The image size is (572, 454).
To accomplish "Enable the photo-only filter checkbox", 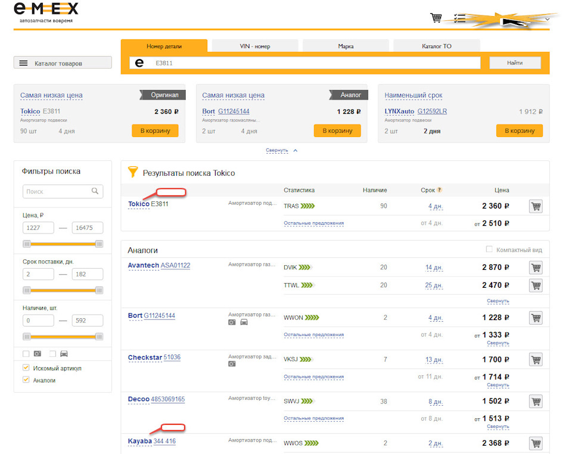I will 26,354.
